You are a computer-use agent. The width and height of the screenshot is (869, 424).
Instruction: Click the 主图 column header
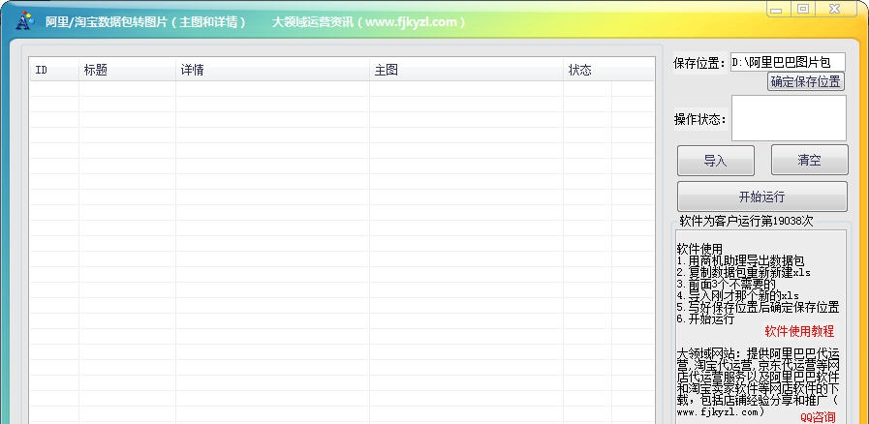466,70
